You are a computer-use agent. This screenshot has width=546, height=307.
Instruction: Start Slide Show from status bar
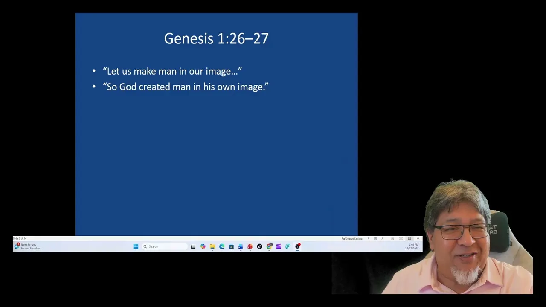(x=418, y=239)
